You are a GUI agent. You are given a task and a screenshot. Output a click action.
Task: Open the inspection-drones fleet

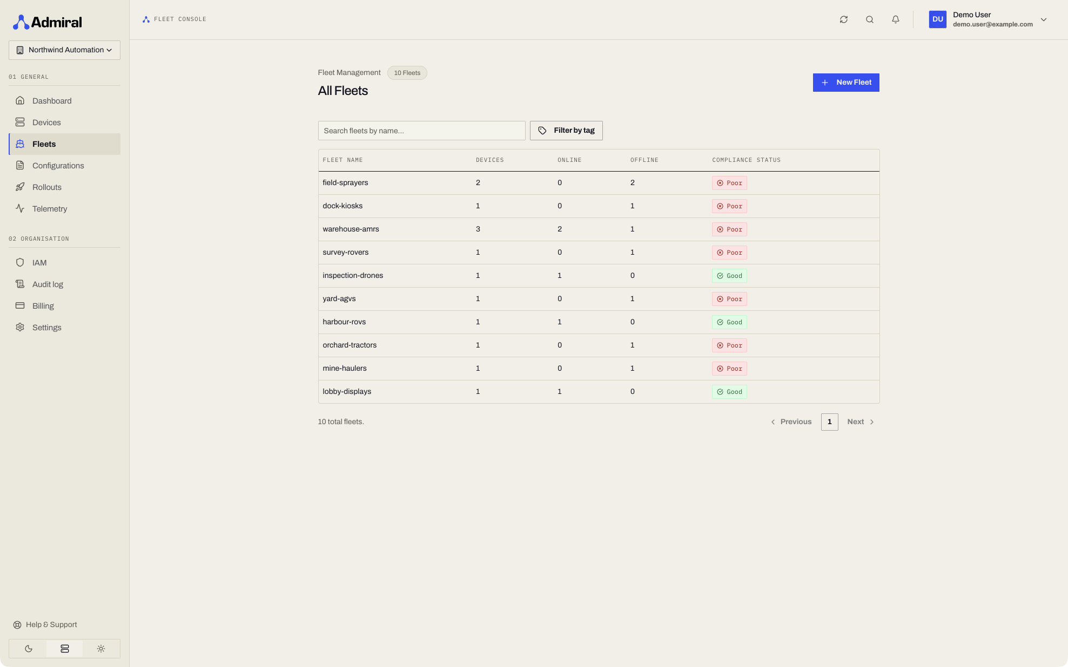point(599,276)
